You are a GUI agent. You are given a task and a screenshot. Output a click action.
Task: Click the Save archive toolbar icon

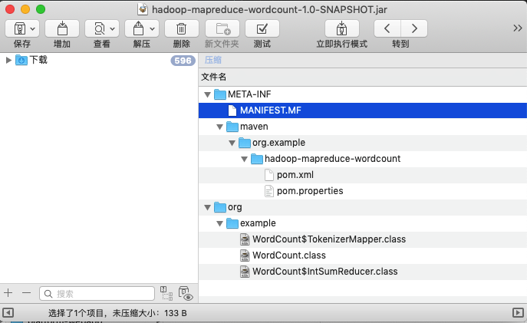pyautogui.click(x=19, y=29)
